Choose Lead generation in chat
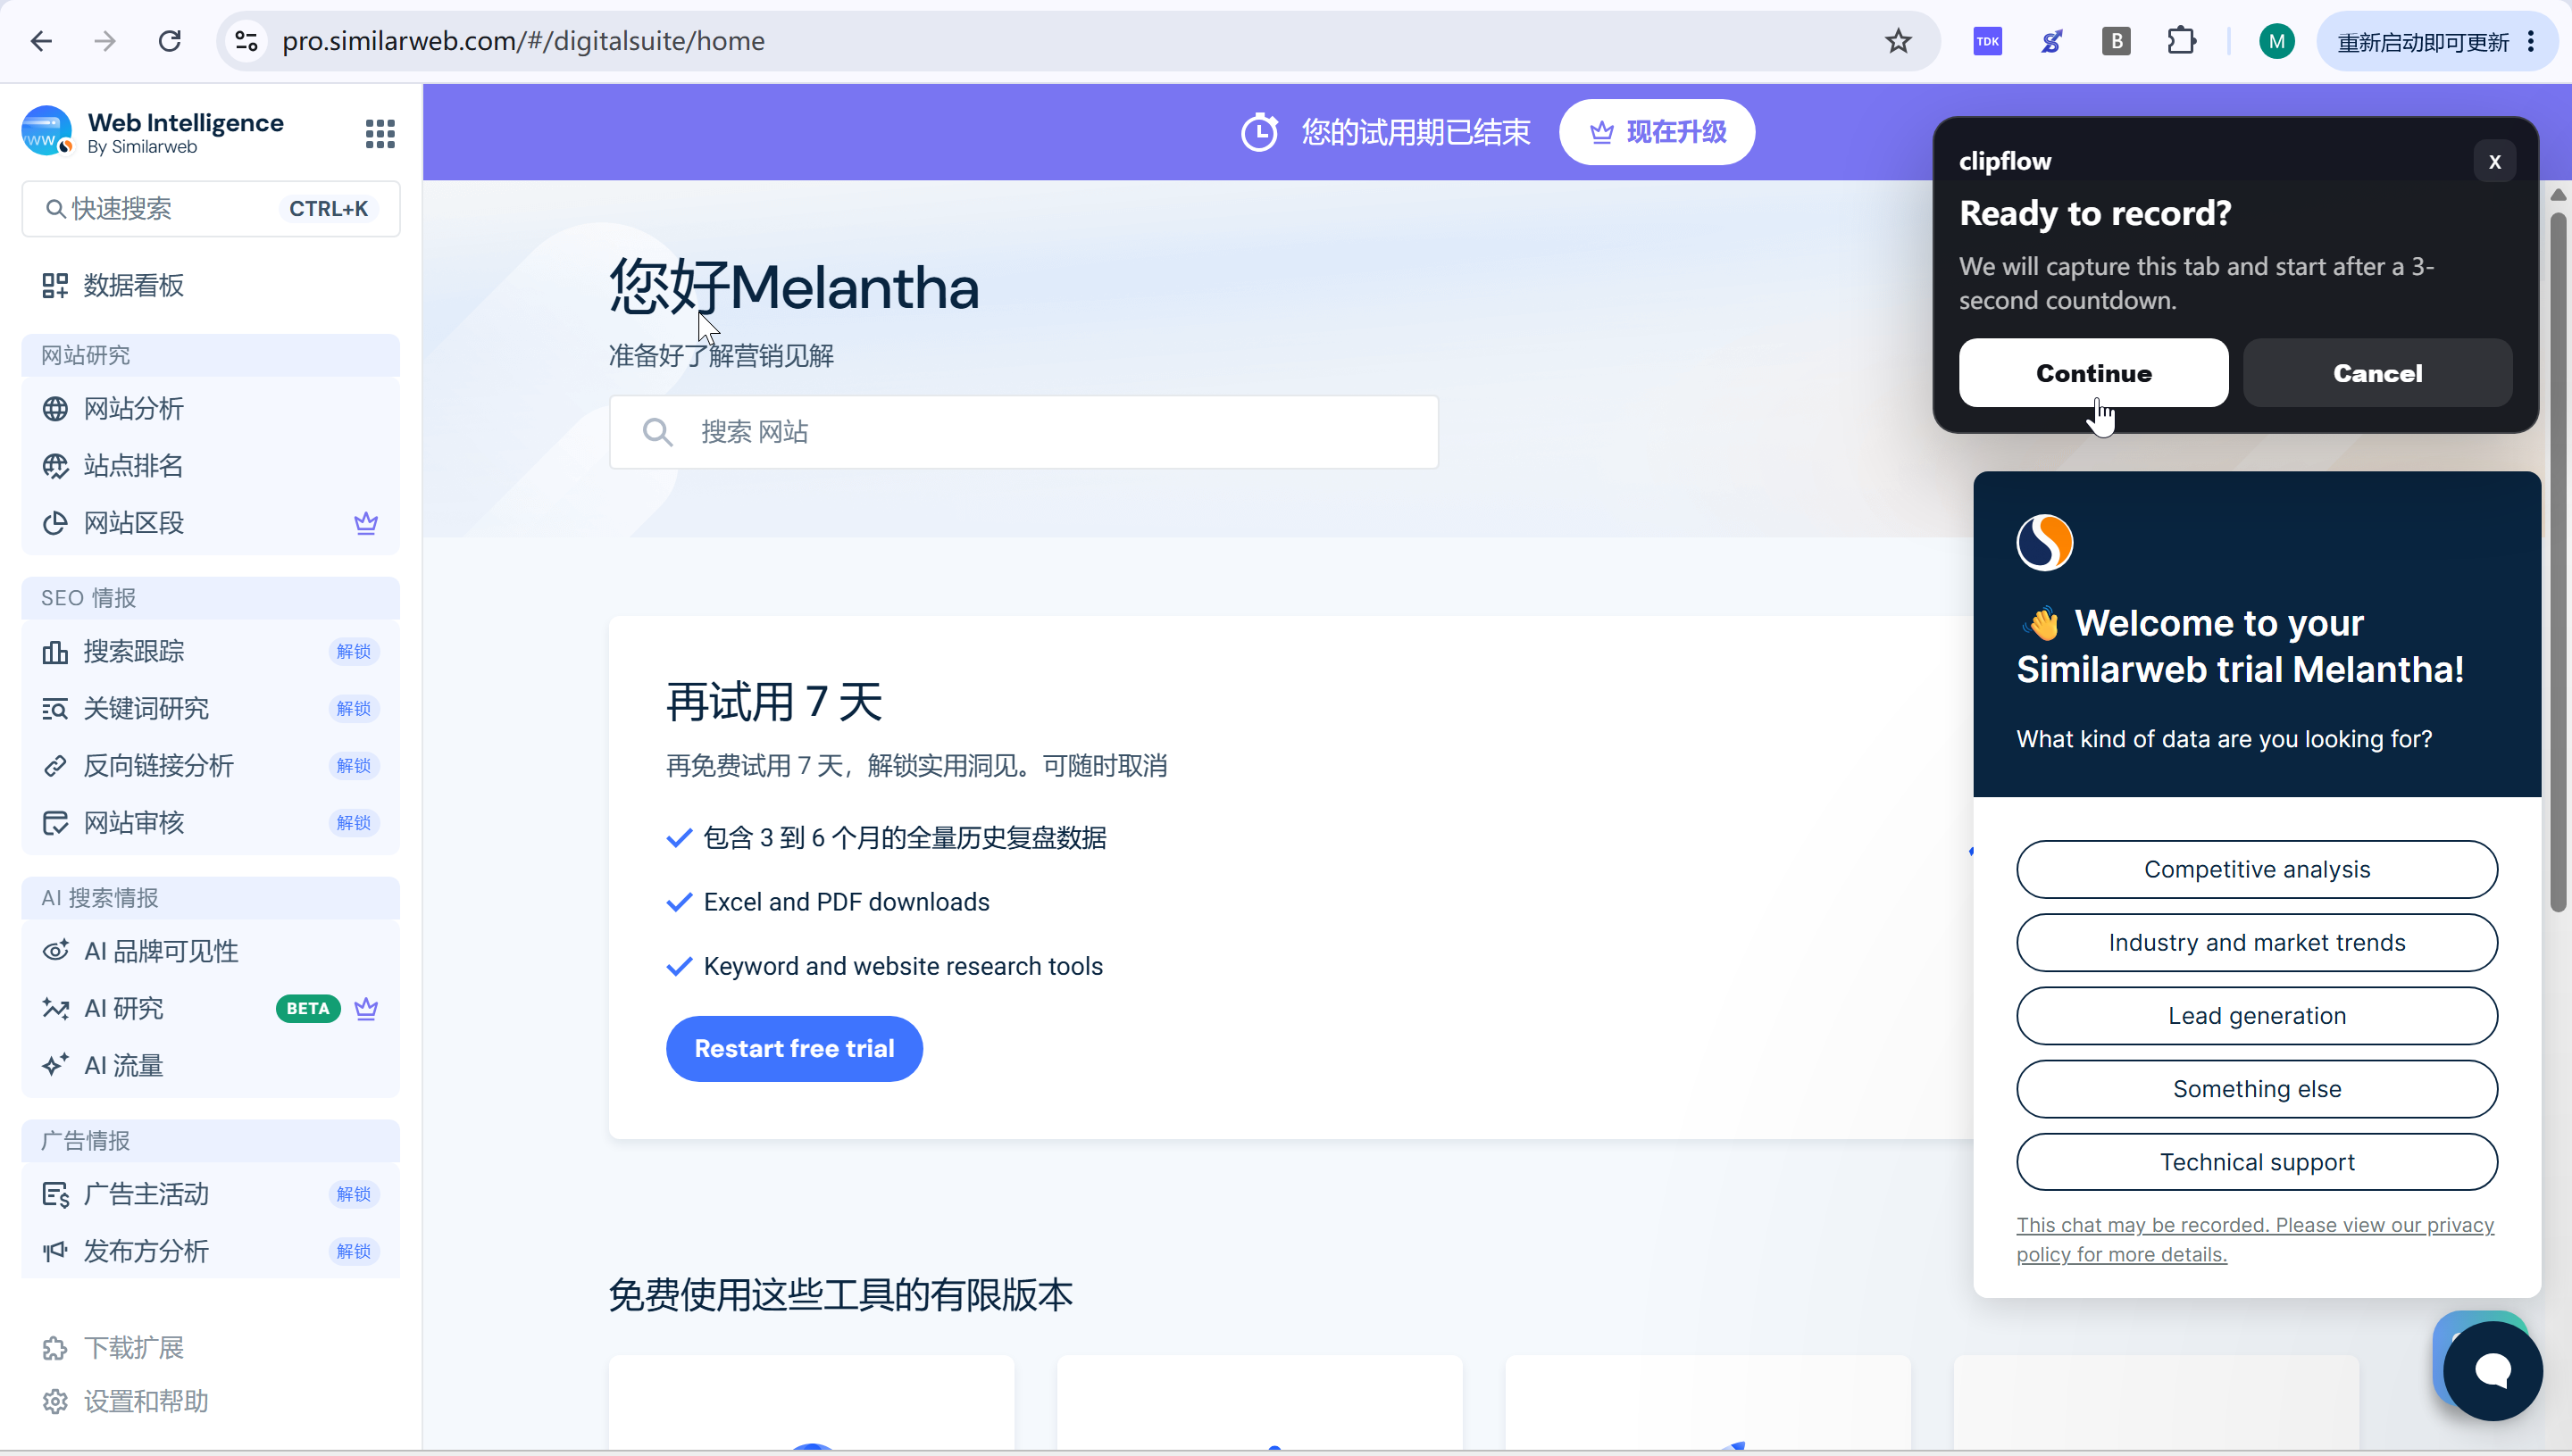 2257,1016
